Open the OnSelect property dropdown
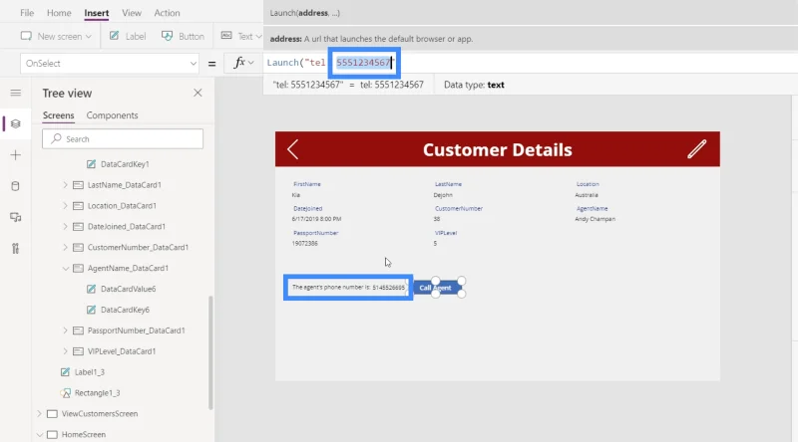Viewport: 798px width, 442px height. point(110,64)
